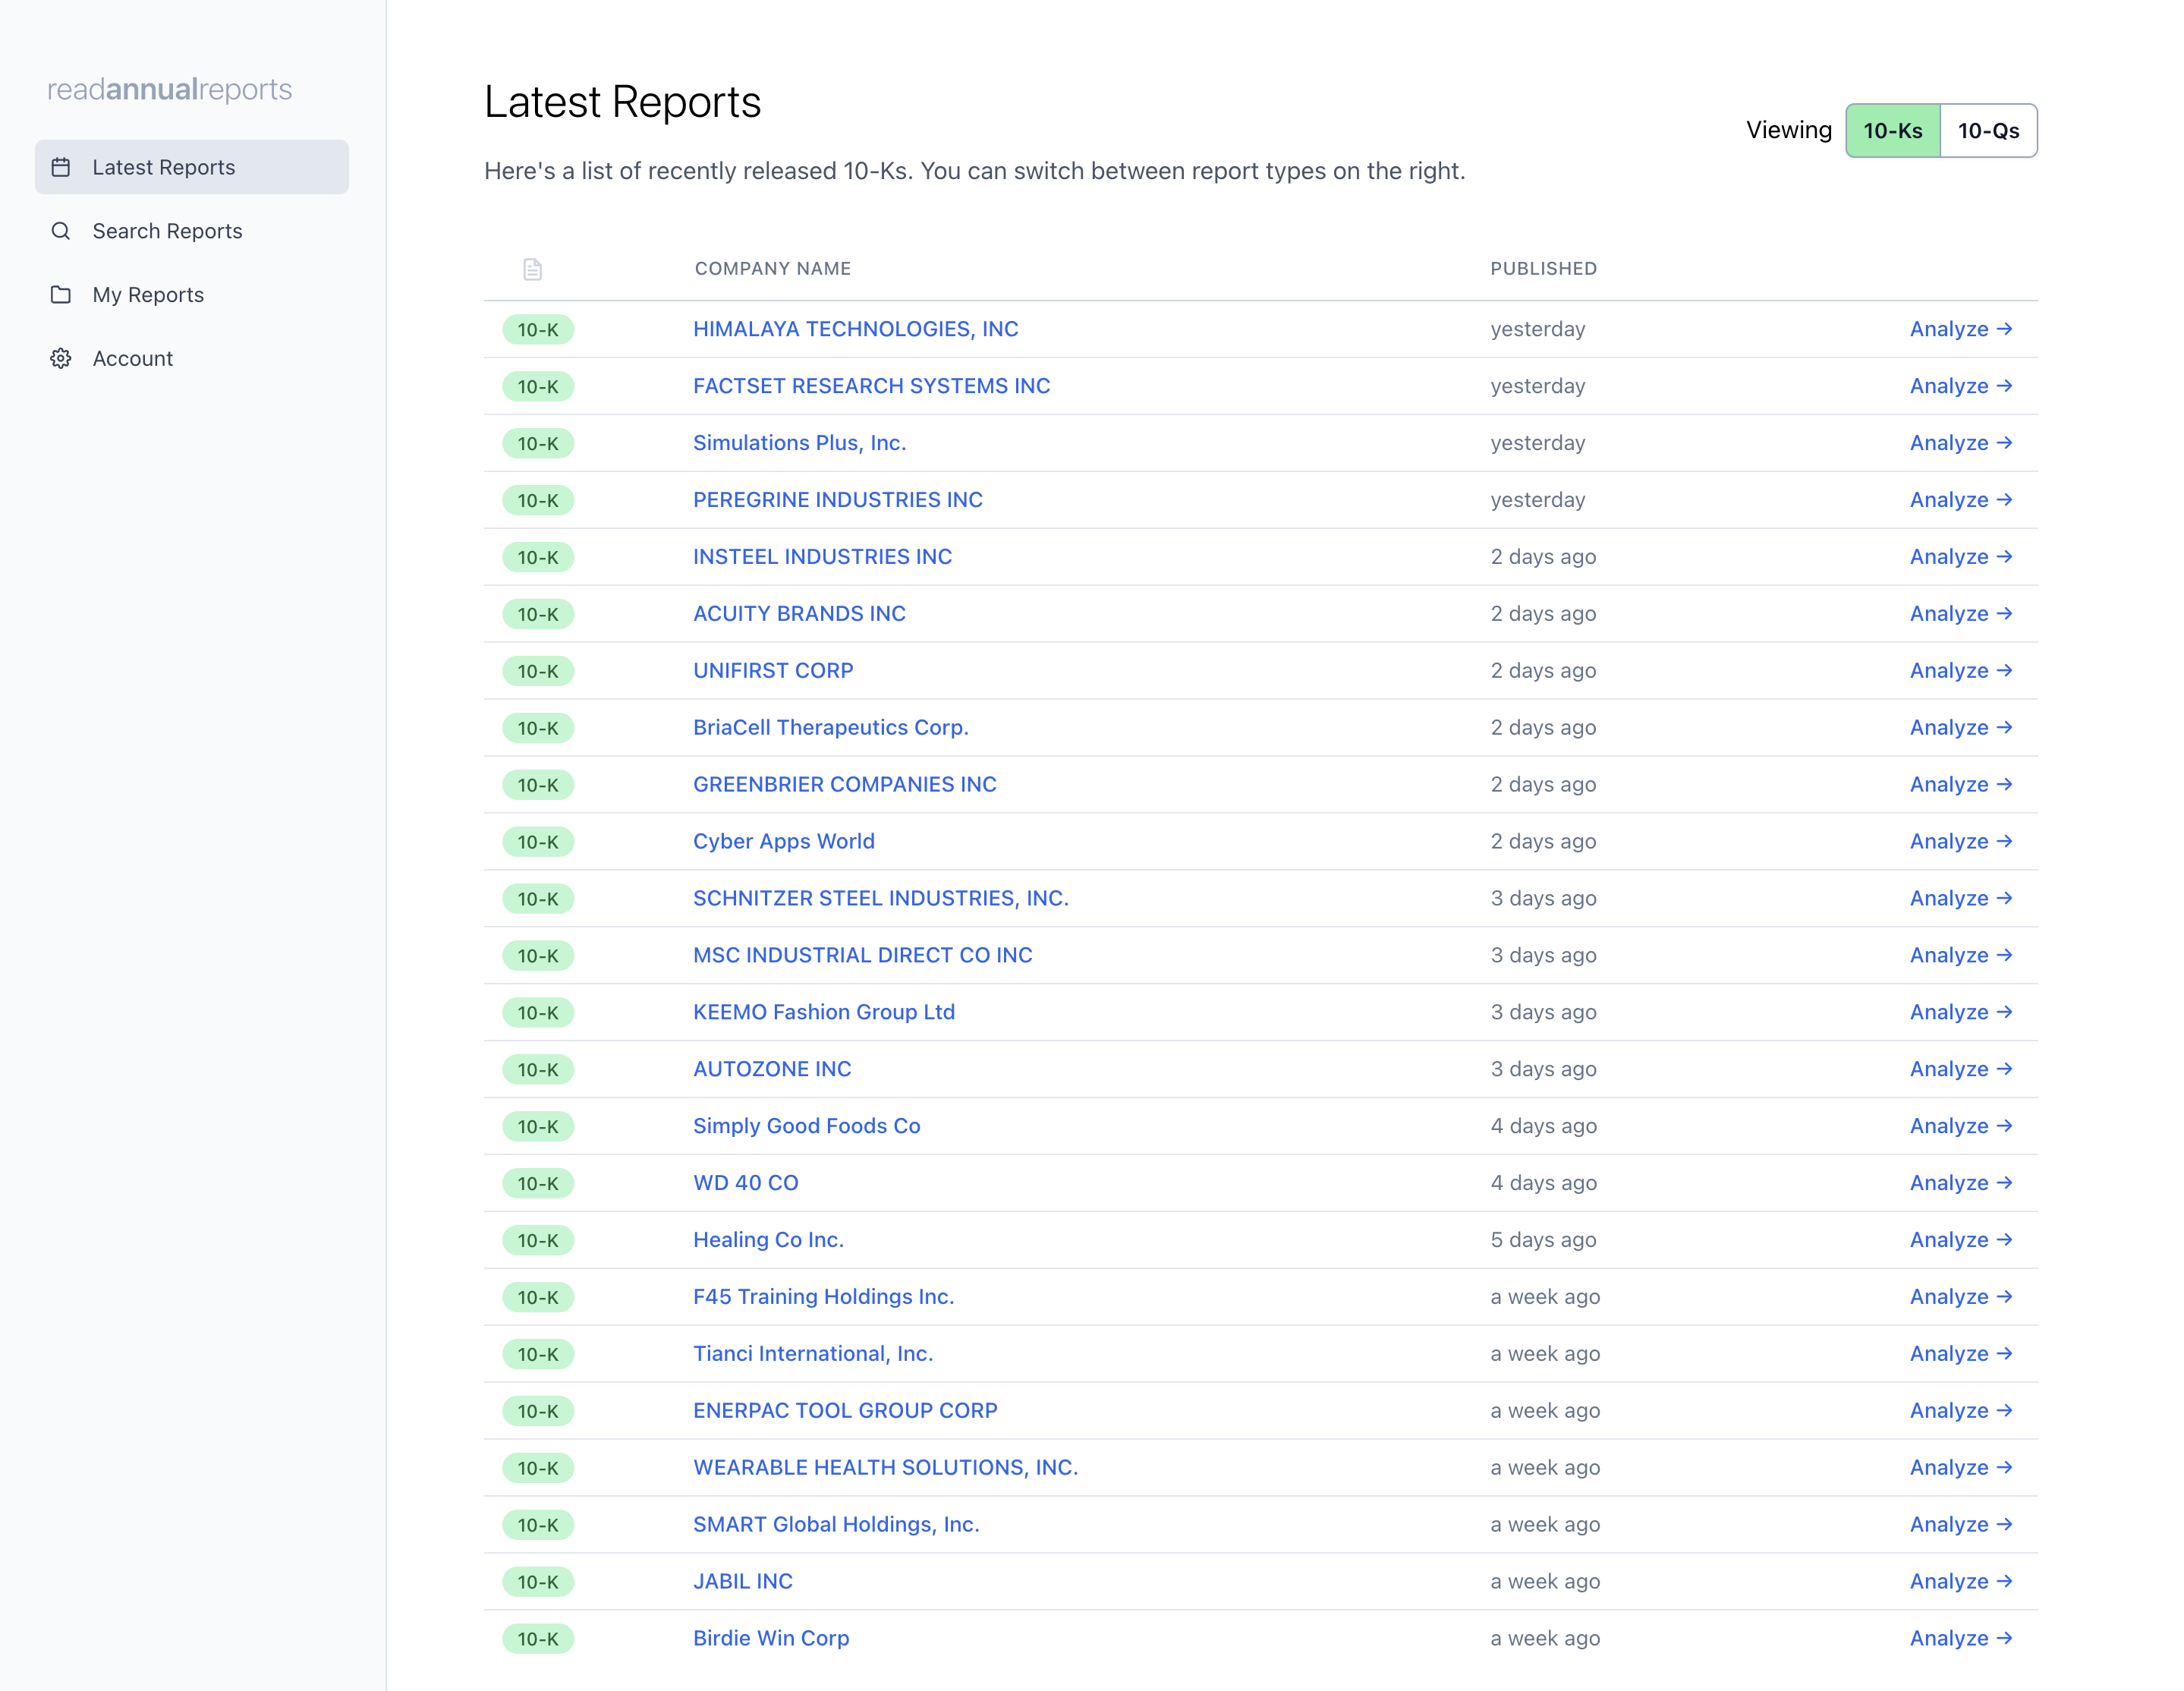Click the document icon in table header

coord(532,269)
